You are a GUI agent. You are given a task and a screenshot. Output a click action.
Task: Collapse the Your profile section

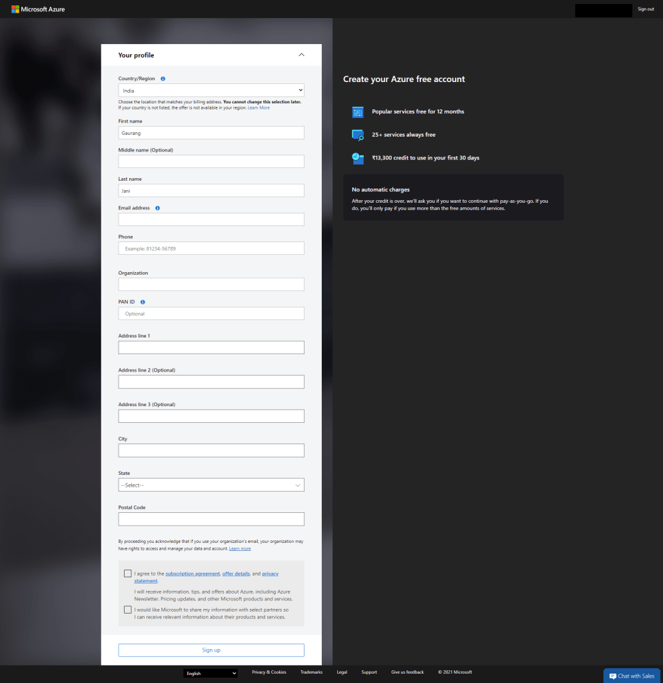click(301, 55)
